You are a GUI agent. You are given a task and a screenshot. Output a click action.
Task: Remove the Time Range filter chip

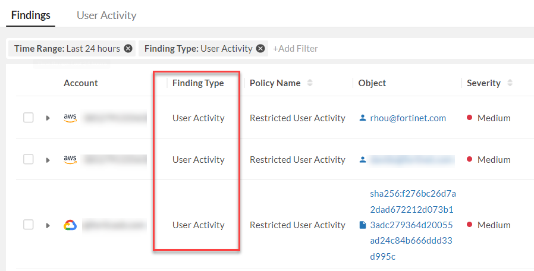coord(128,49)
